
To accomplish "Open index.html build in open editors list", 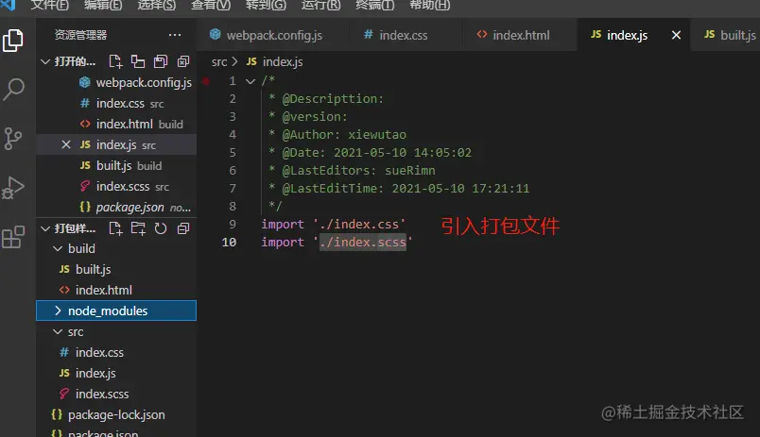I will click(x=116, y=124).
